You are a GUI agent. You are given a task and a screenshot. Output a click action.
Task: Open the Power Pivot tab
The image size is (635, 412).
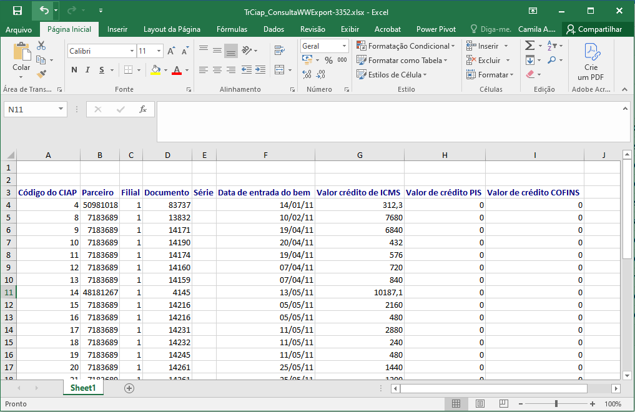436,29
